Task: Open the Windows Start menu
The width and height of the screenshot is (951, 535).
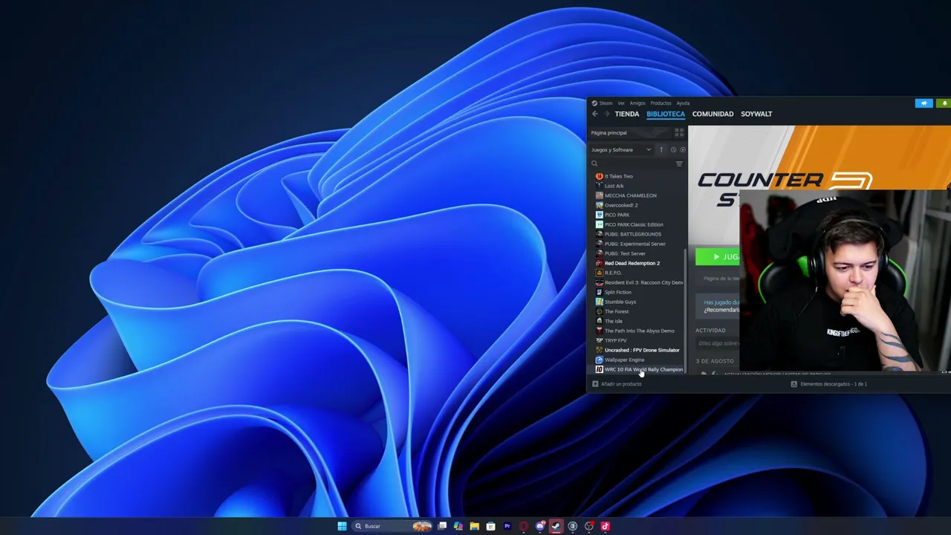Action: [342, 526]
